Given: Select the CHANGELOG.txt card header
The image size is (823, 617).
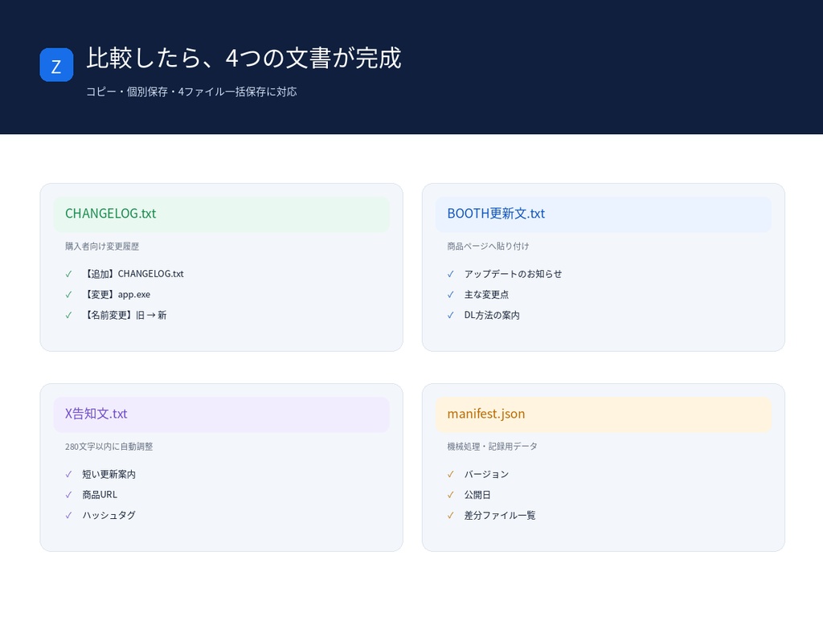Looking at the screenshot, I should click(x=222, y=214).
